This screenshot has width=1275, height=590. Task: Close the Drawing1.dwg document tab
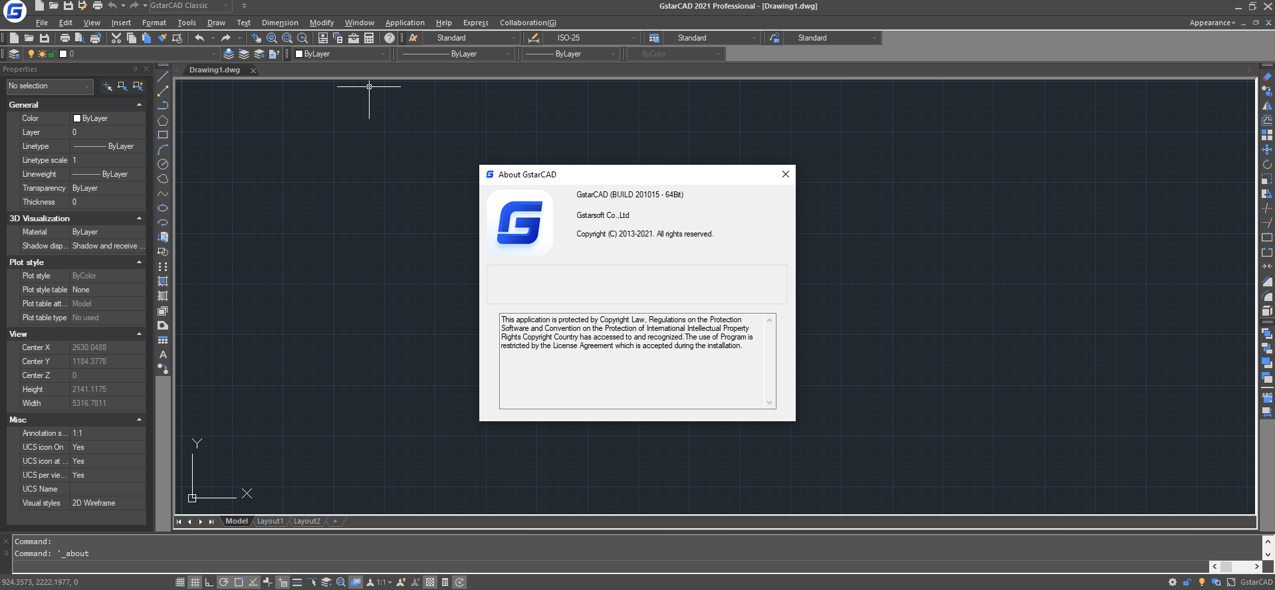(253, 70)
